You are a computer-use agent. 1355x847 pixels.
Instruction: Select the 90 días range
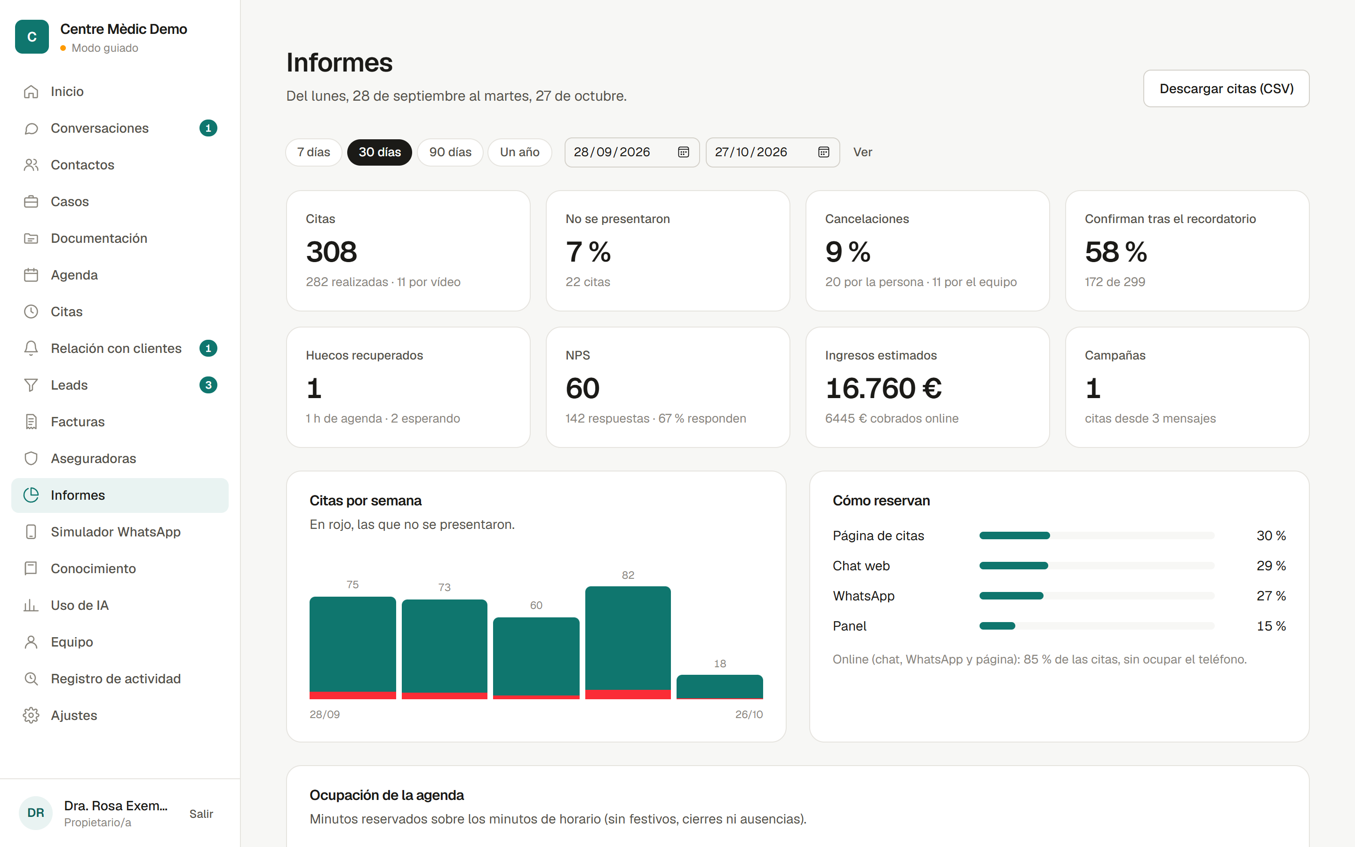[x=450, y=152]
